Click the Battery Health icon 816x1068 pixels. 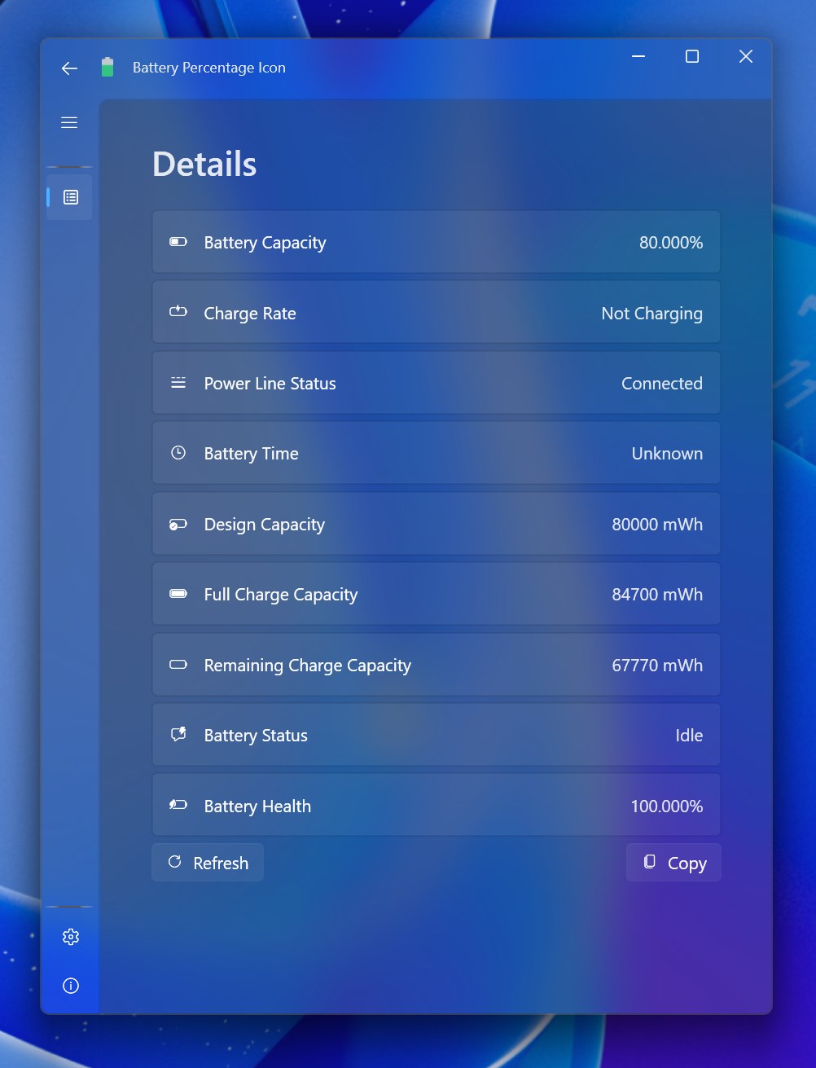pyautogui.click(x=178, y=805)
